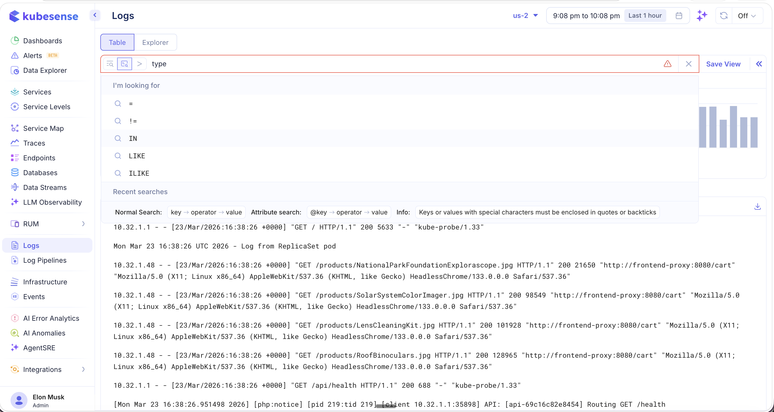Image resolution: width=774 pixels, height=412 pixels.
Task: Click the red warning triangle in the search bar
Action: click(667, 64)
